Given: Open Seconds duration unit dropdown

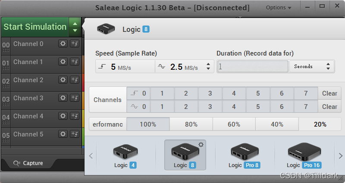Looking at the screenshot, I should pos(312,66).
